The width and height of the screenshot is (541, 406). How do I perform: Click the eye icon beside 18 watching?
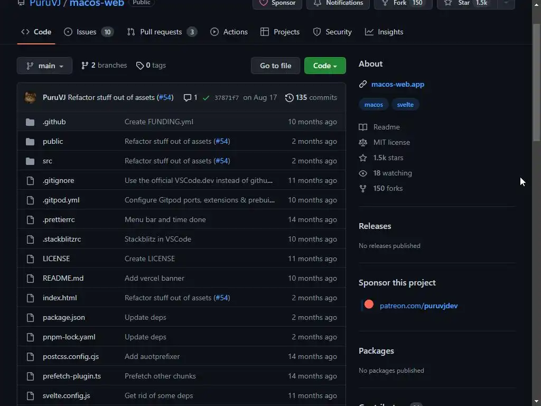(363, 173)
